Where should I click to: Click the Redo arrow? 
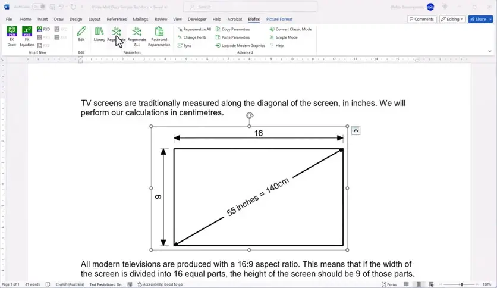tap(73, 7)
